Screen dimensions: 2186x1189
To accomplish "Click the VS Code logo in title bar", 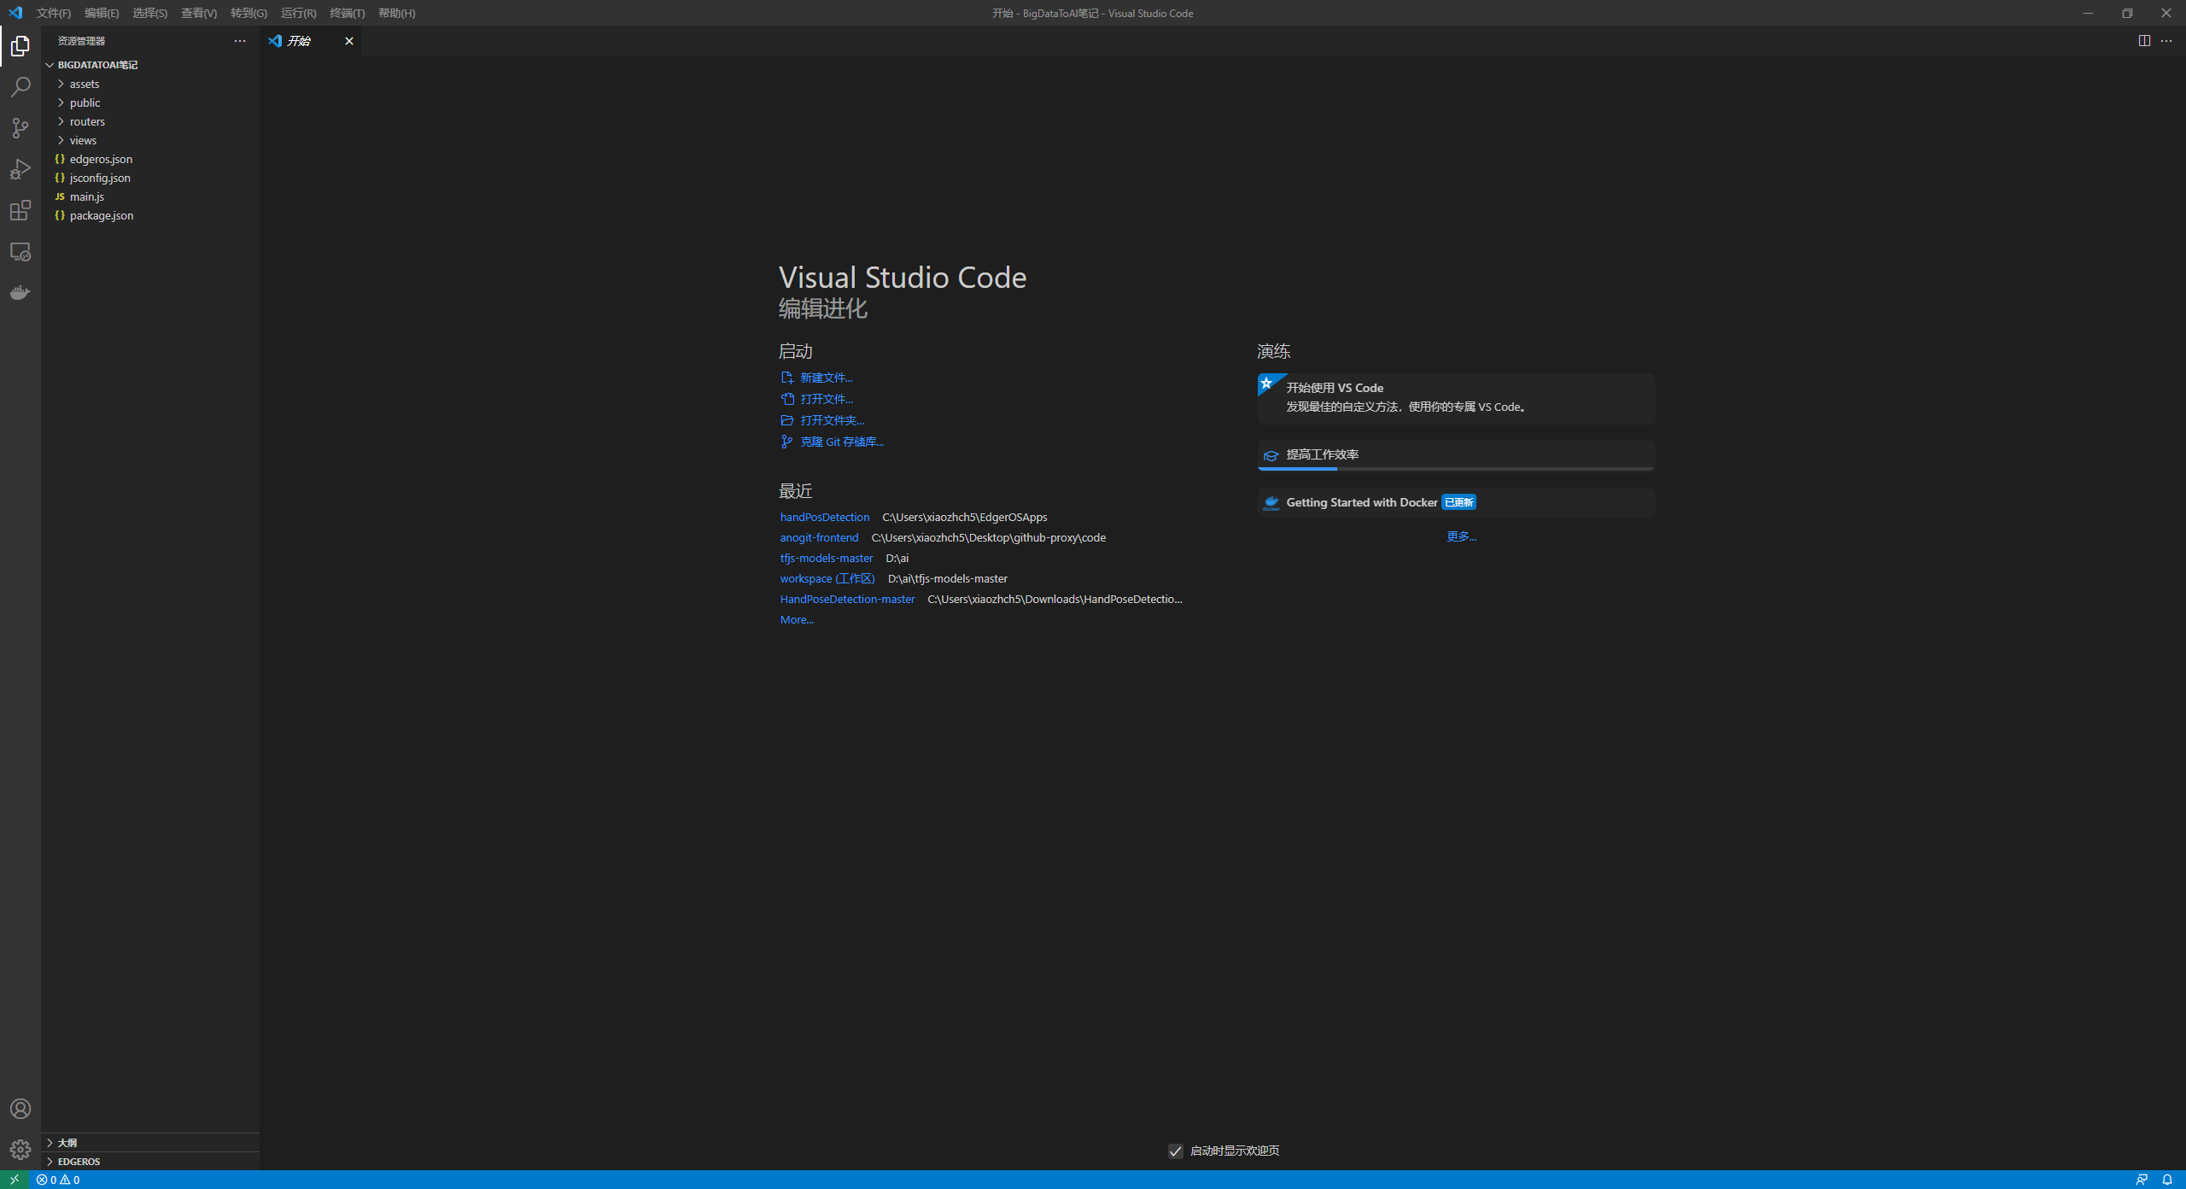I will click(15, 13).
